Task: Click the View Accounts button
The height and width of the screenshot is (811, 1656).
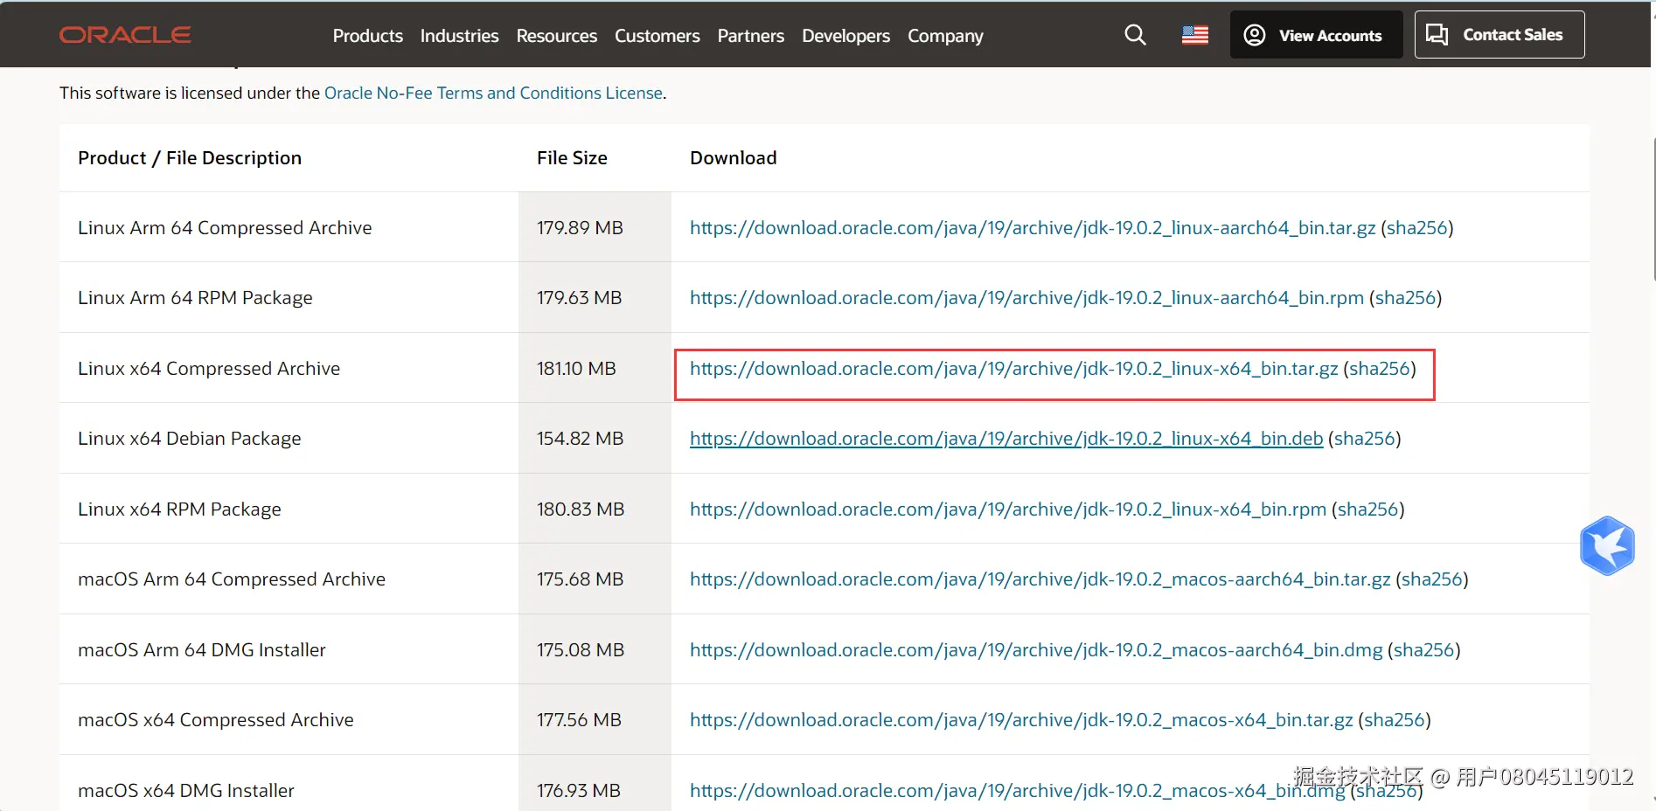Action: [1316, 35]
